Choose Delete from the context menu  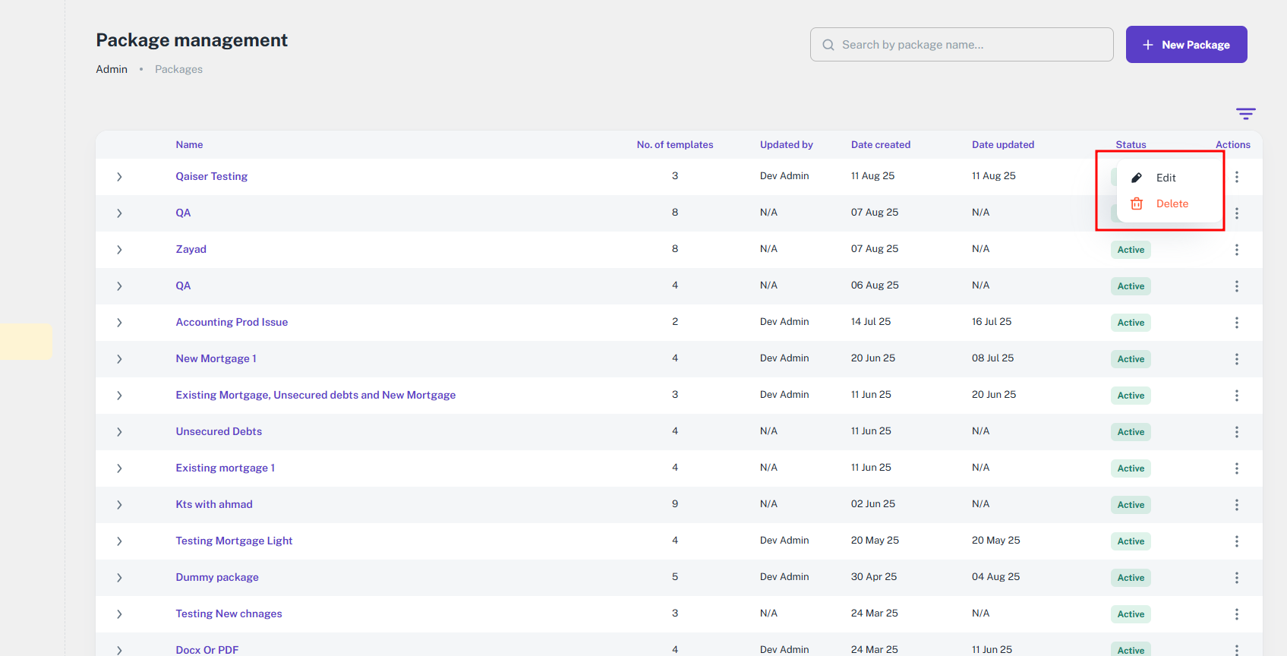click(x=1171, y=203)
